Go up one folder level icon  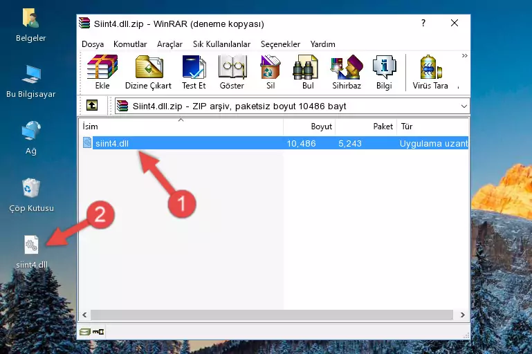pos(92,106)
